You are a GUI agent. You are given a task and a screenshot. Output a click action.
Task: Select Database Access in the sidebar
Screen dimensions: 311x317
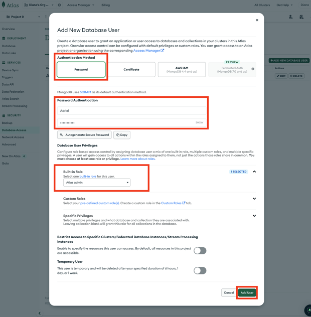(14, 130)
